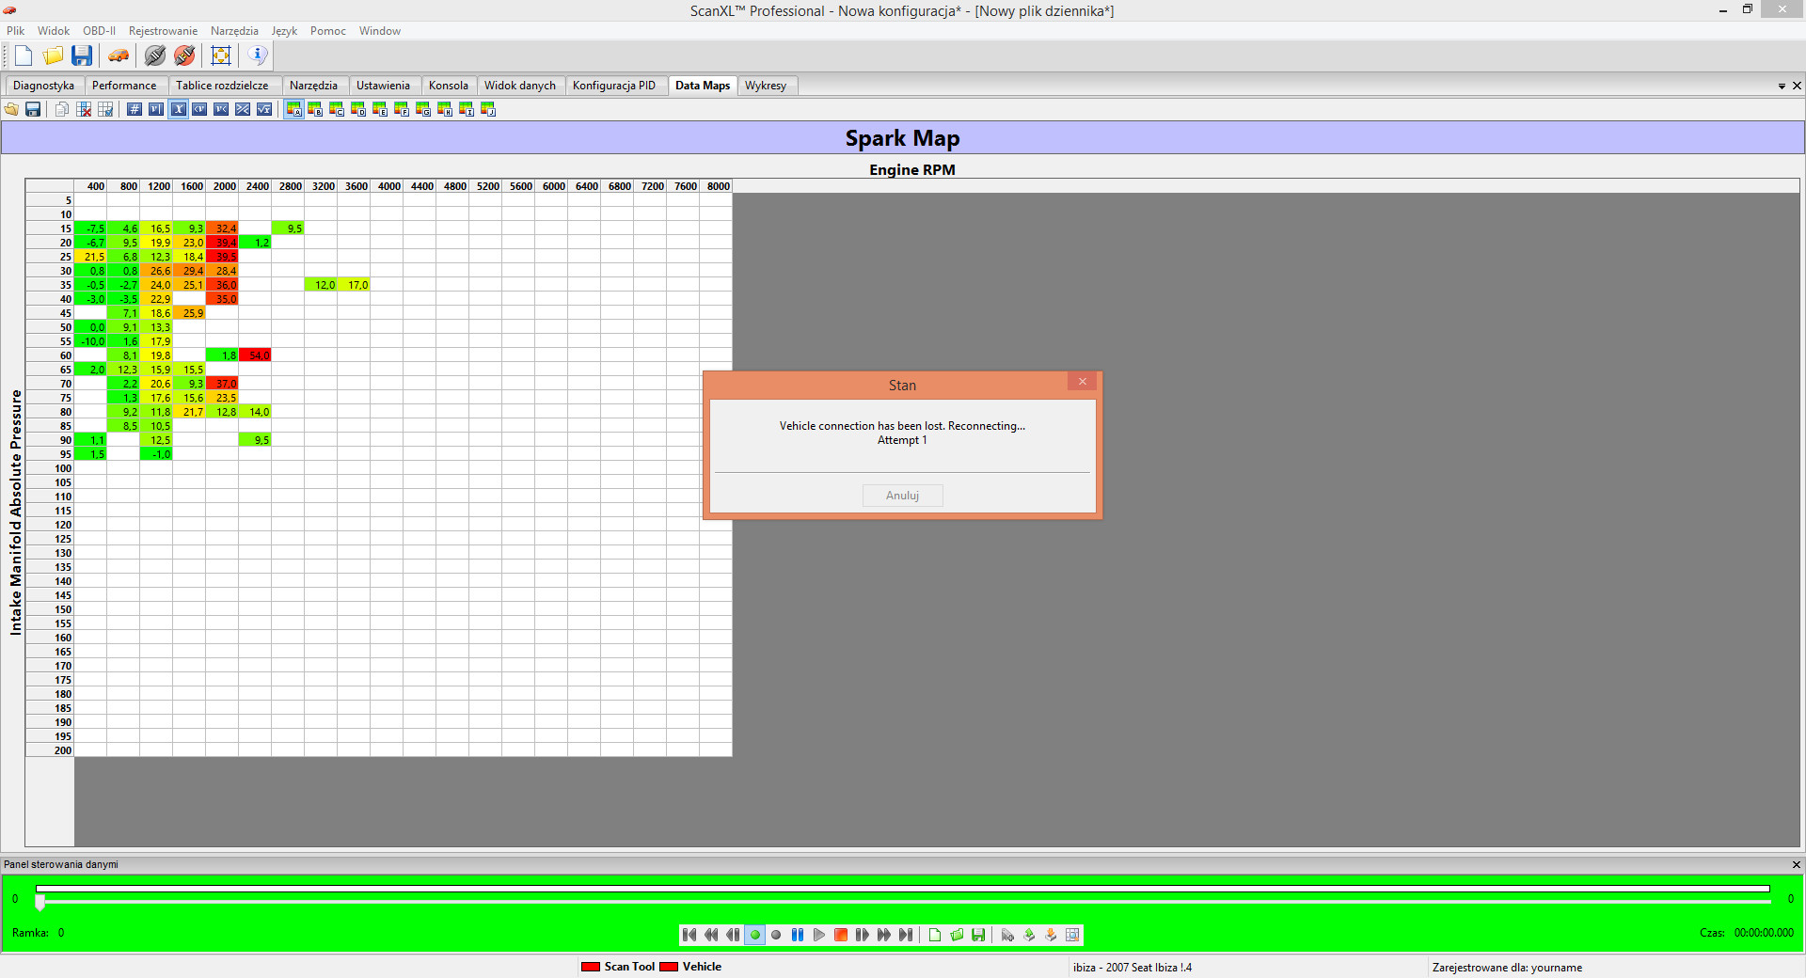The image size is (1806, 978).
Task: Open log file with green folder icon
Action: pyautogui.click(x=957, y=935)
